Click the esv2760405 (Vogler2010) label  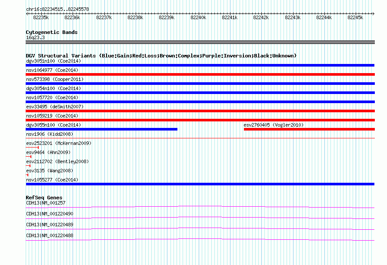click(274, 125)
